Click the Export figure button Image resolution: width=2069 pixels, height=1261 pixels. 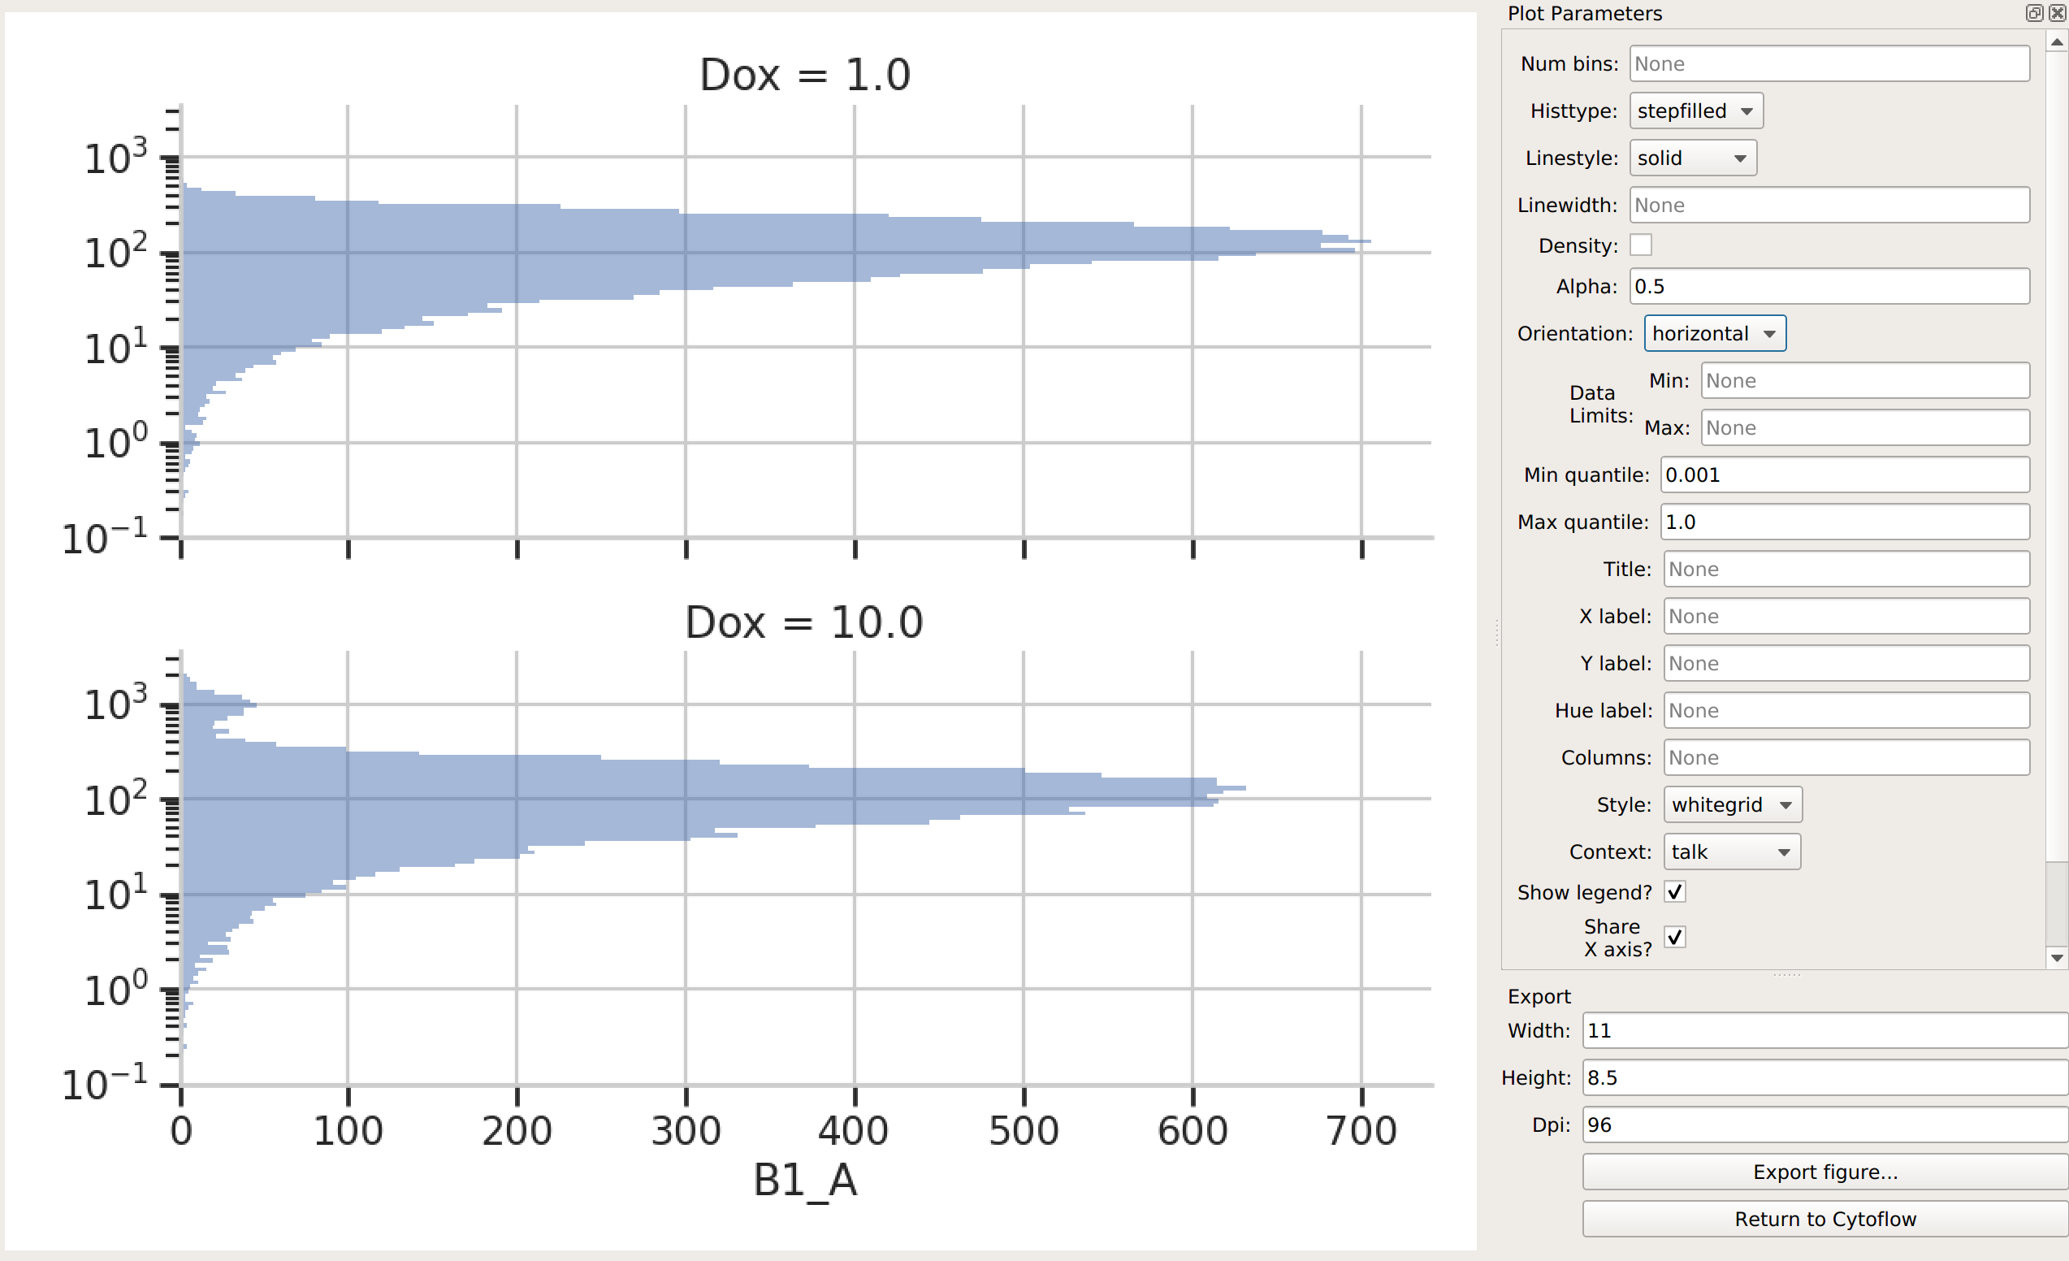[1825, 1172]
